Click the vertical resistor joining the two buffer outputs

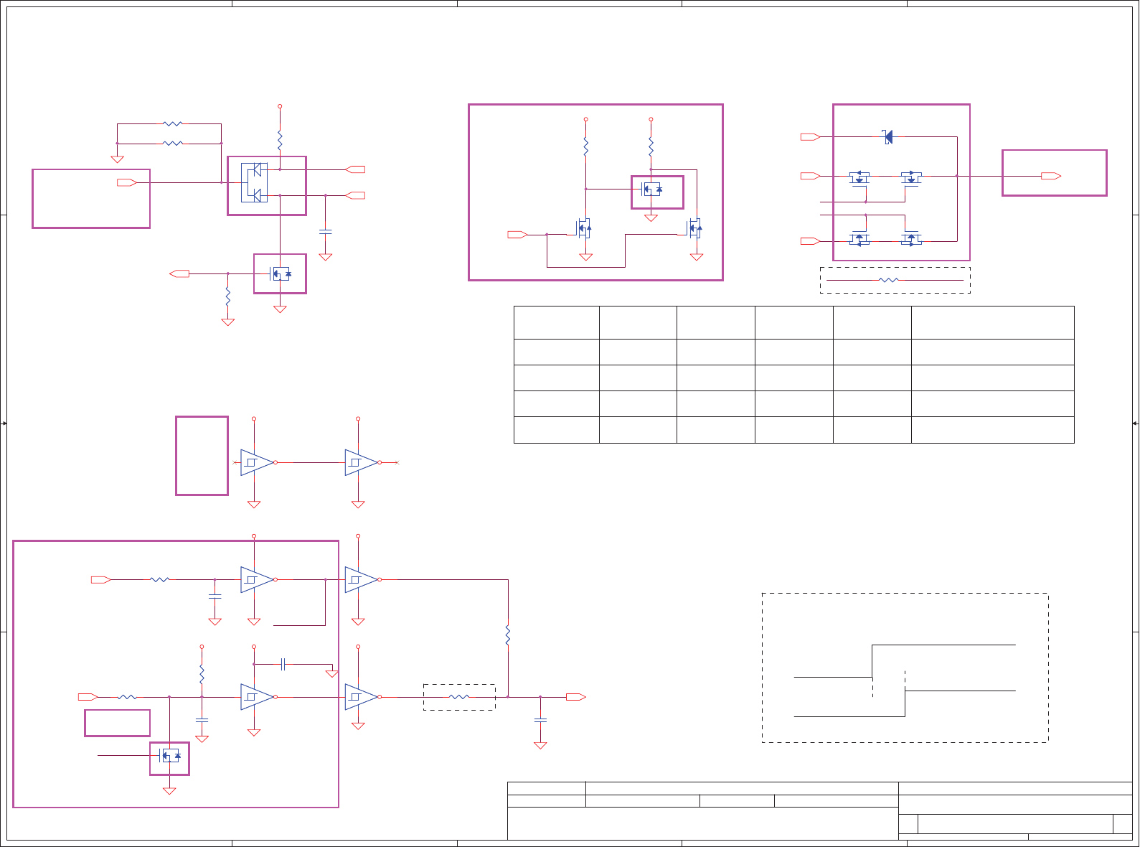(508, 635)
